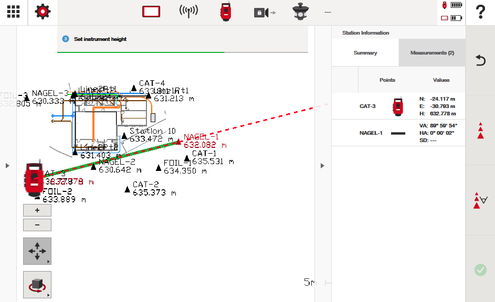Click the camera lock icon

point(264,12)
